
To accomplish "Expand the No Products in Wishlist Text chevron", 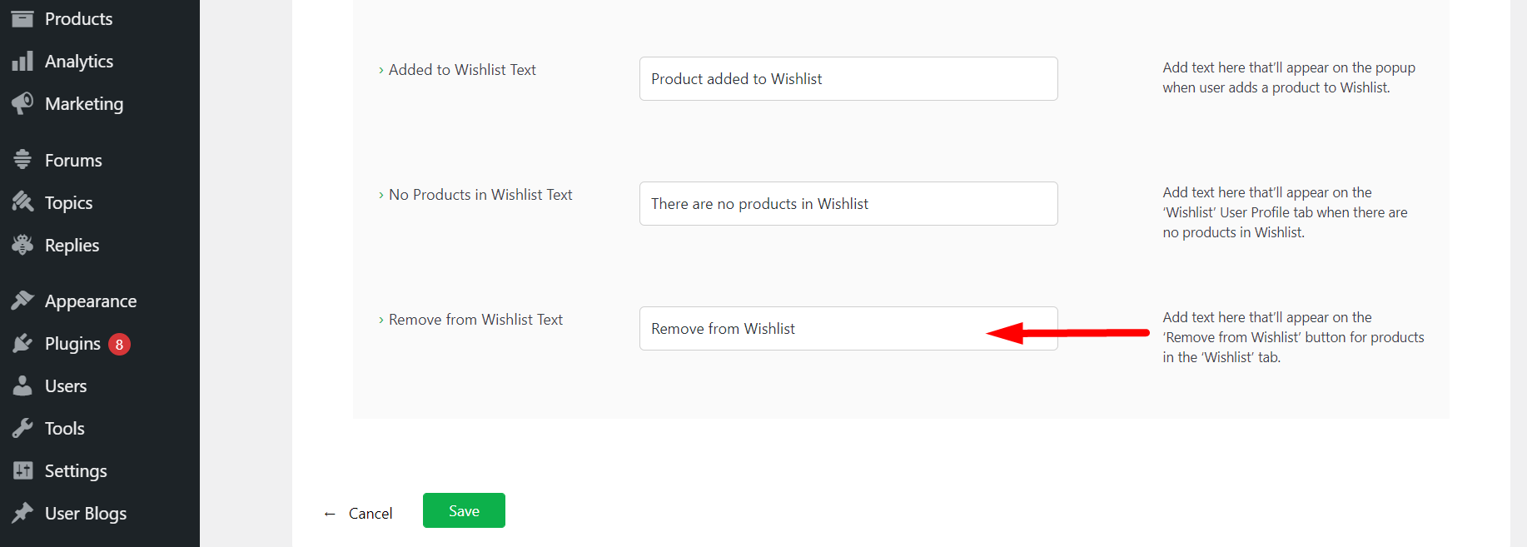I will [x=381, y=195].
